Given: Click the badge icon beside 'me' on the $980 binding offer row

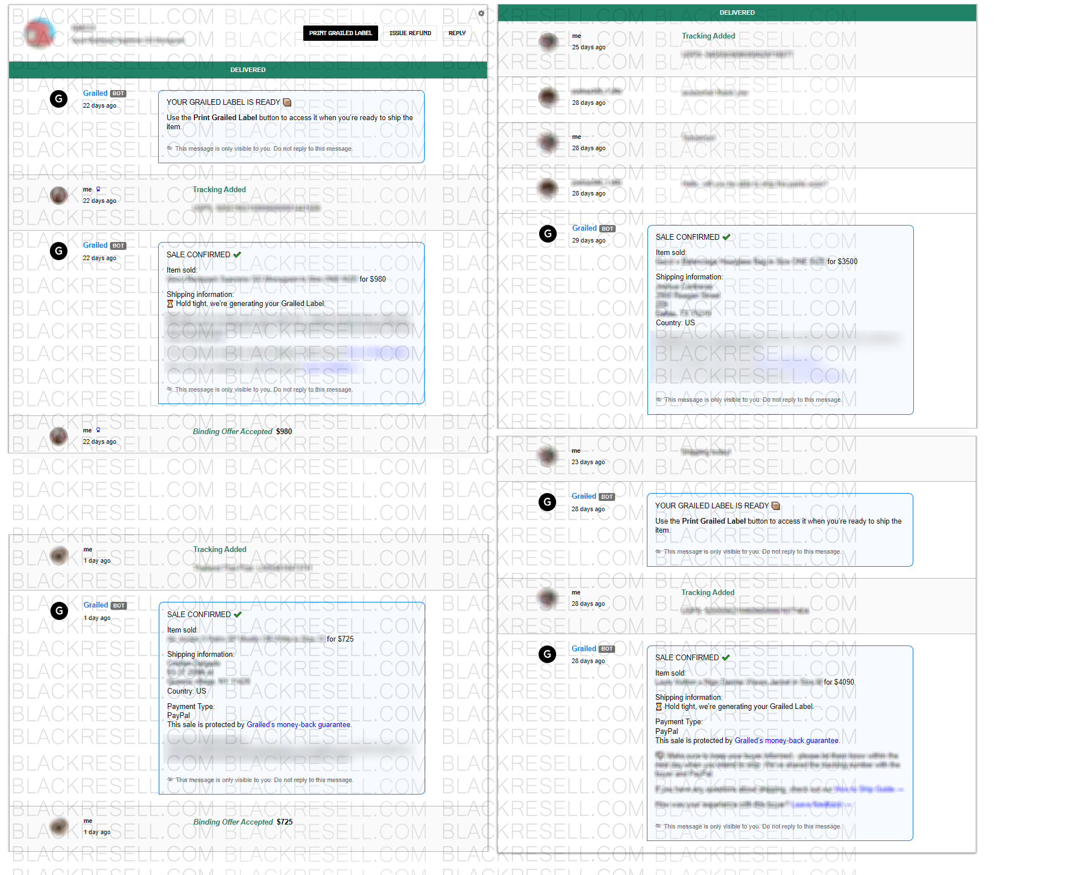Looking at the screenshot, I should 98,430.
